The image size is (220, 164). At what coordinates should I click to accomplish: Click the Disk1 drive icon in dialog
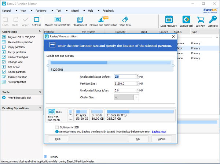coord(52,112)
